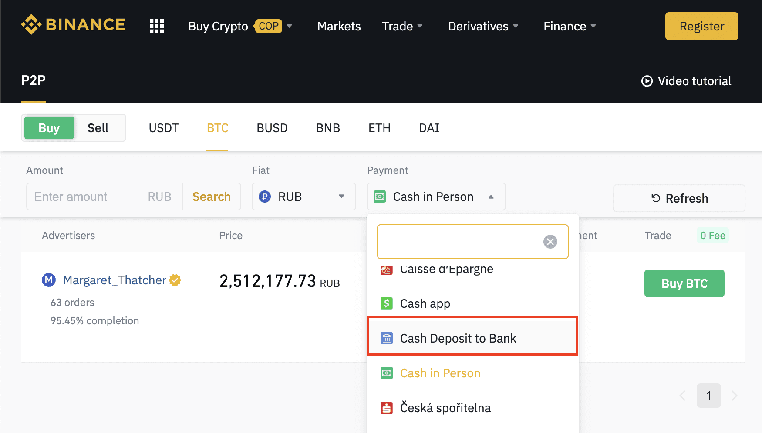Click the Video tutorial play icon
Screen dimensions: 762x433
click(647, 81)
